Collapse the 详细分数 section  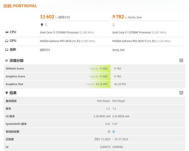pos(181,60)
